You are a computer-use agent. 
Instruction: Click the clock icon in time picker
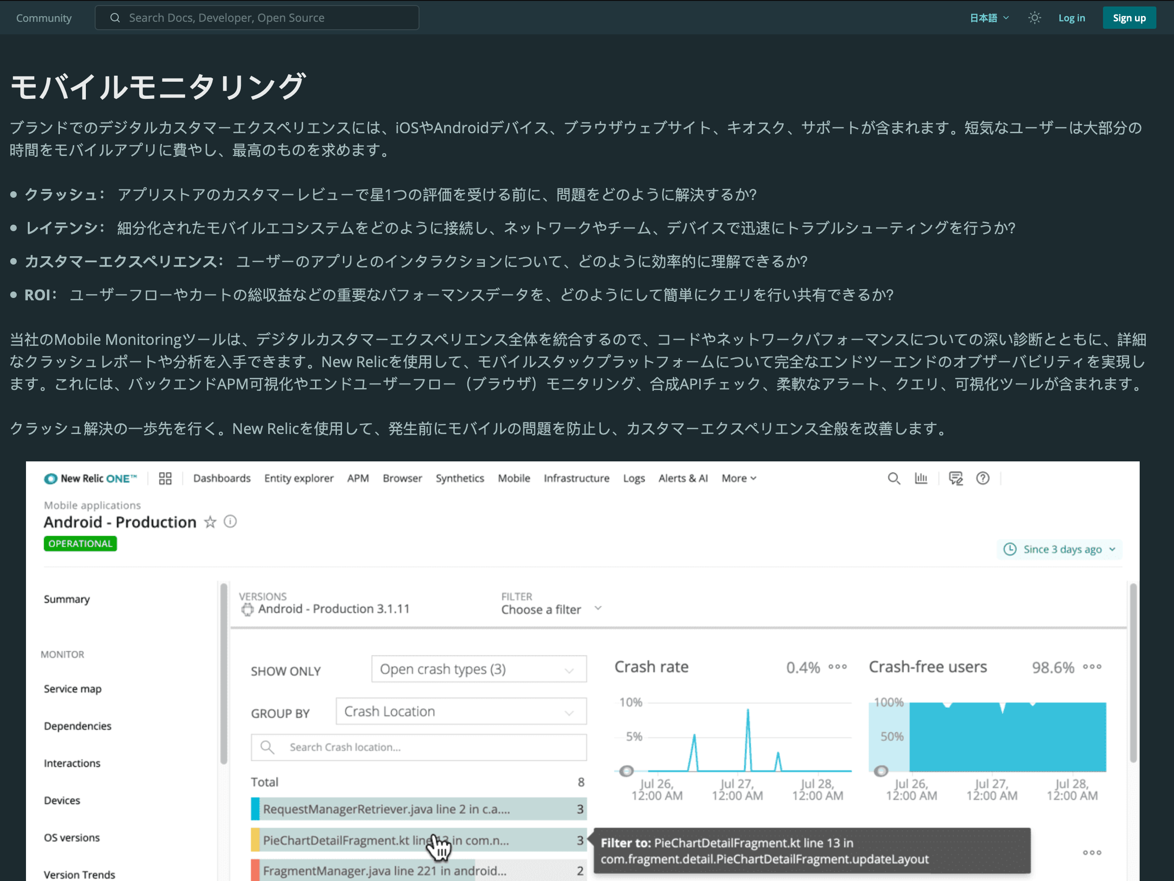1009,549
